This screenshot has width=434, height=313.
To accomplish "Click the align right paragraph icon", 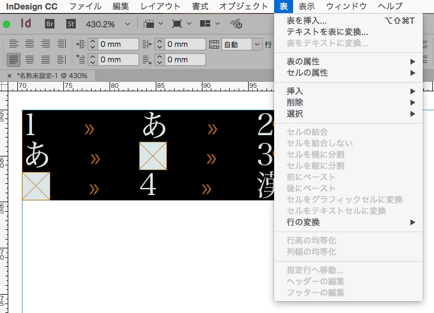I will point(46,44).
